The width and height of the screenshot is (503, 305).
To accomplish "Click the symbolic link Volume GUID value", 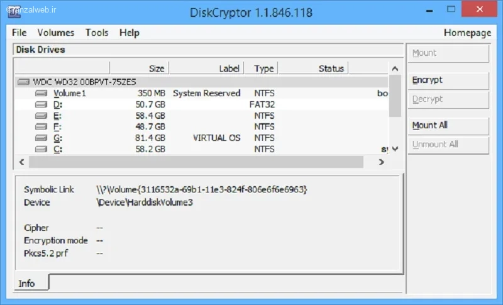I will click(x=202, y=189).
